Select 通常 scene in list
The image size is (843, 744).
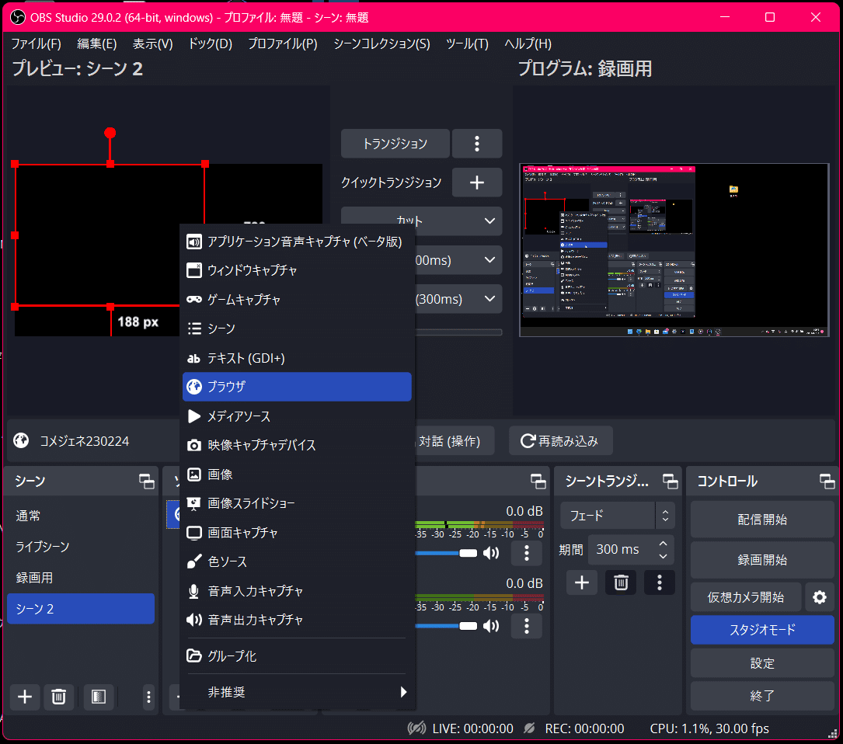(x=81, y=516)
